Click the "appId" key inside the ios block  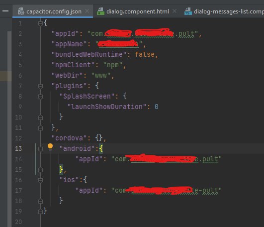(89, 191)
